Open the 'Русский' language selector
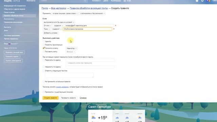The width and height of the screenshot is (217, 122). click(x=15, y=44)
